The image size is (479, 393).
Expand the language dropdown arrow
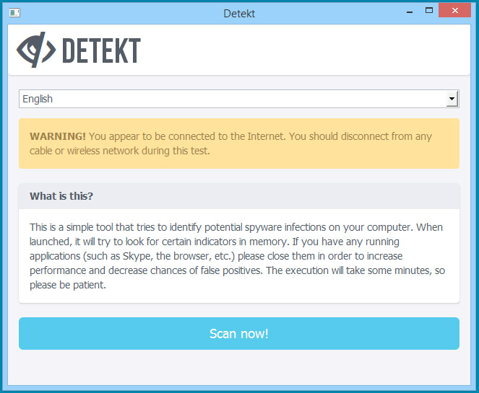[x=452, y=99]
